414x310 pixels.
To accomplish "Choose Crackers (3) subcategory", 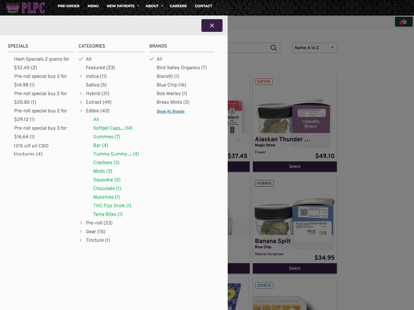I will coord(106,162).
